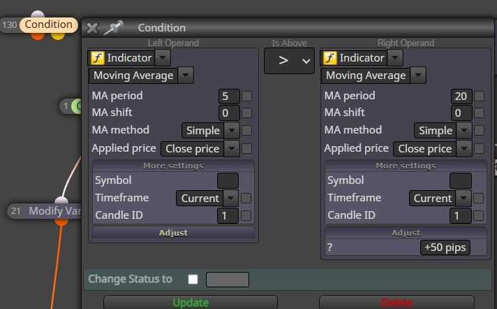
Task: Toggle right Timeframe checkbox
Action: 478,198
